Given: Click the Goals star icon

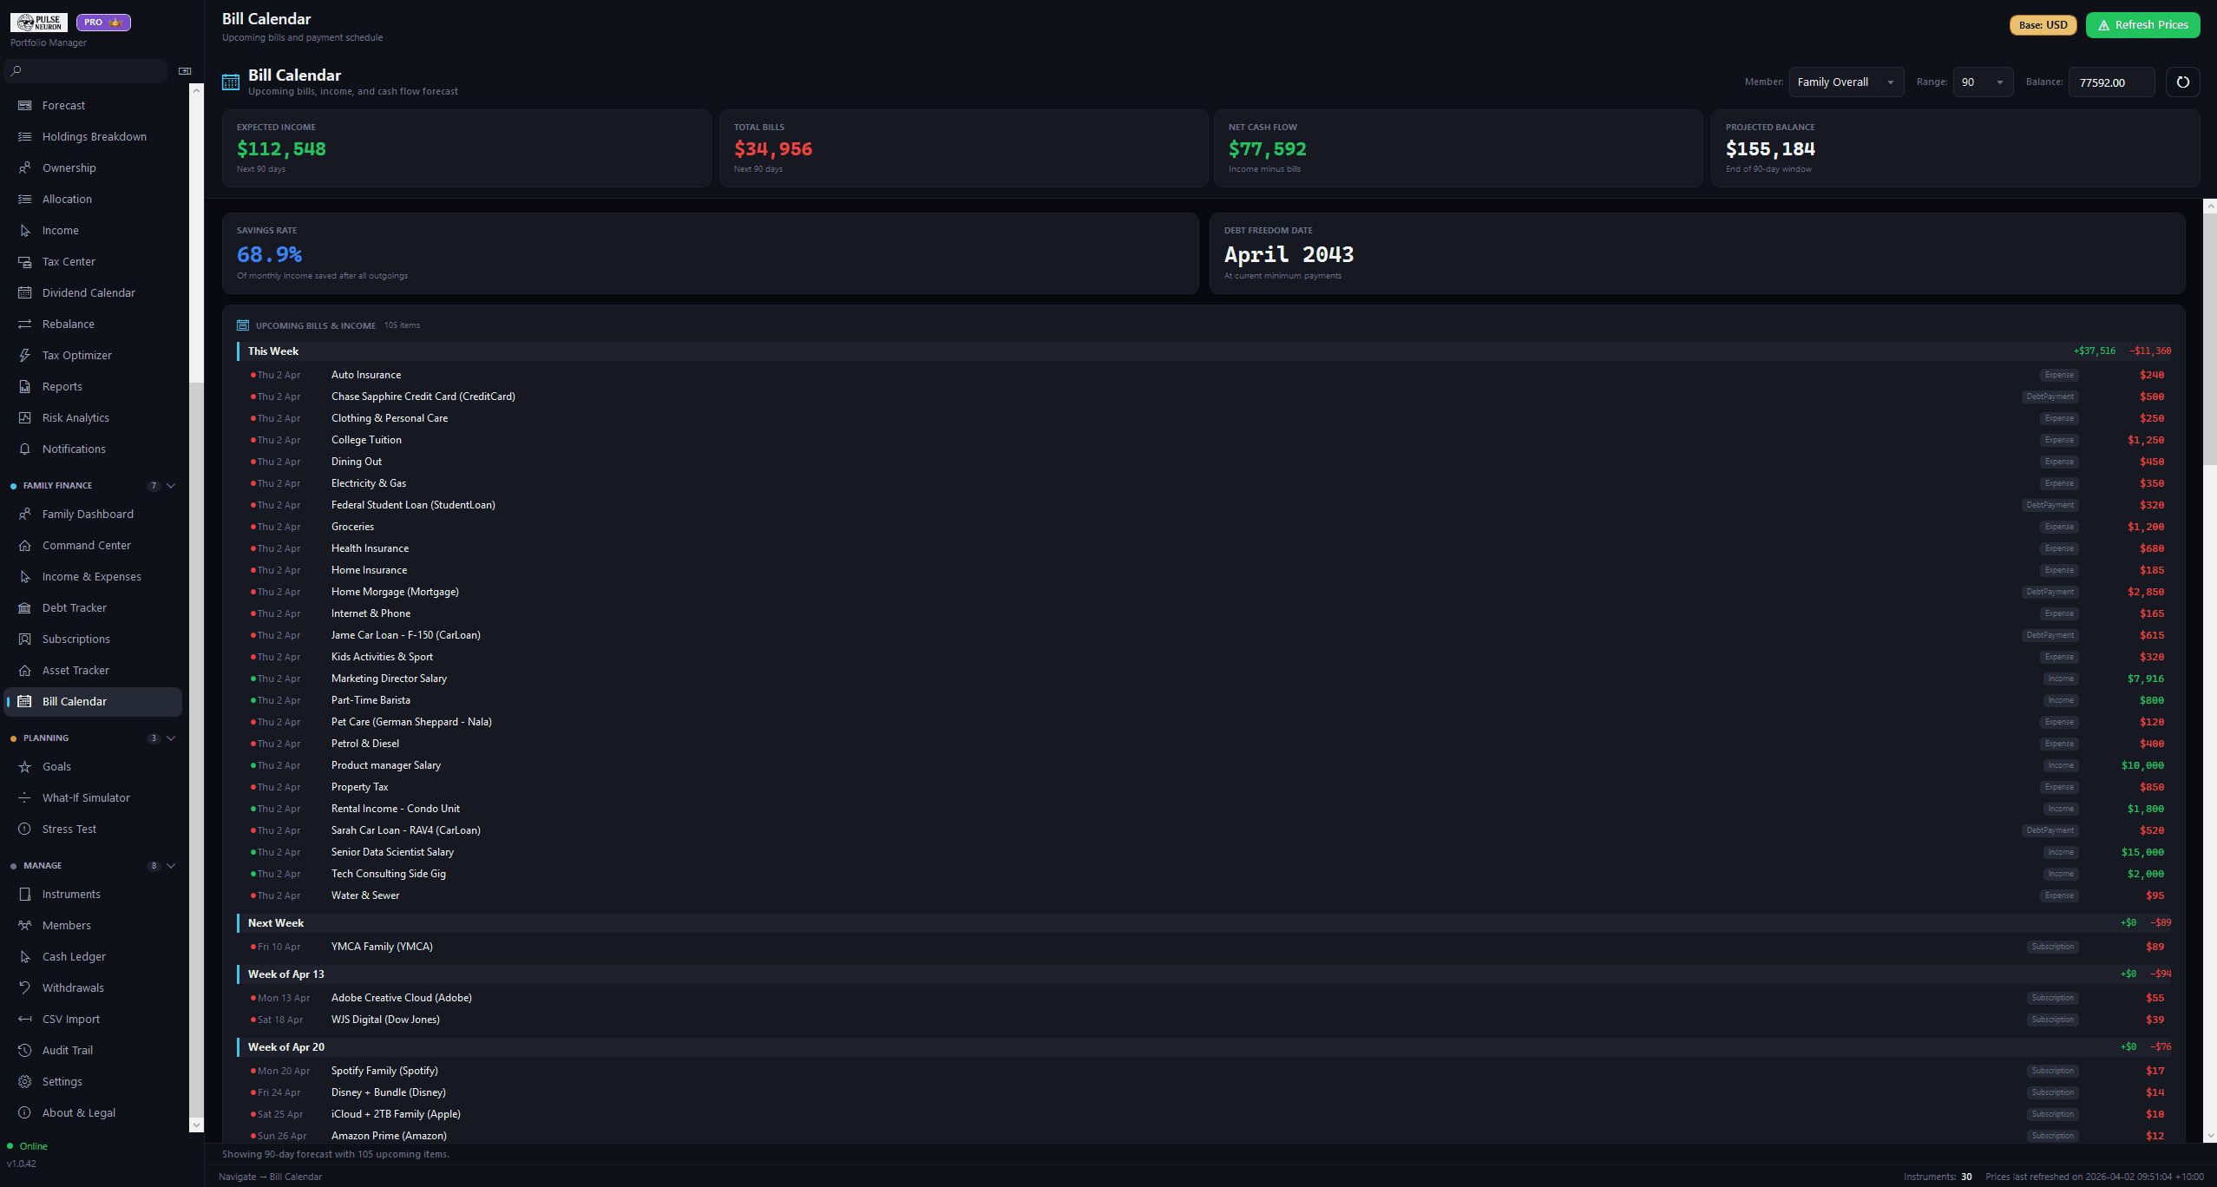Looking at the screenshot, I should tap(25, 766).
